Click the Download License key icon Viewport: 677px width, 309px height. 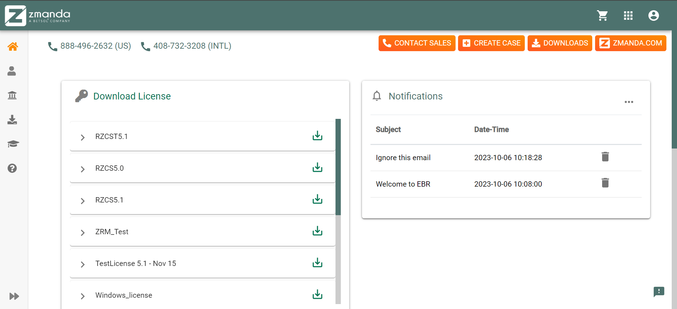point(82,96)
